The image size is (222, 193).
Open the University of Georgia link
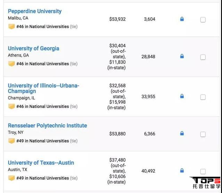click(x=34, y=48)
